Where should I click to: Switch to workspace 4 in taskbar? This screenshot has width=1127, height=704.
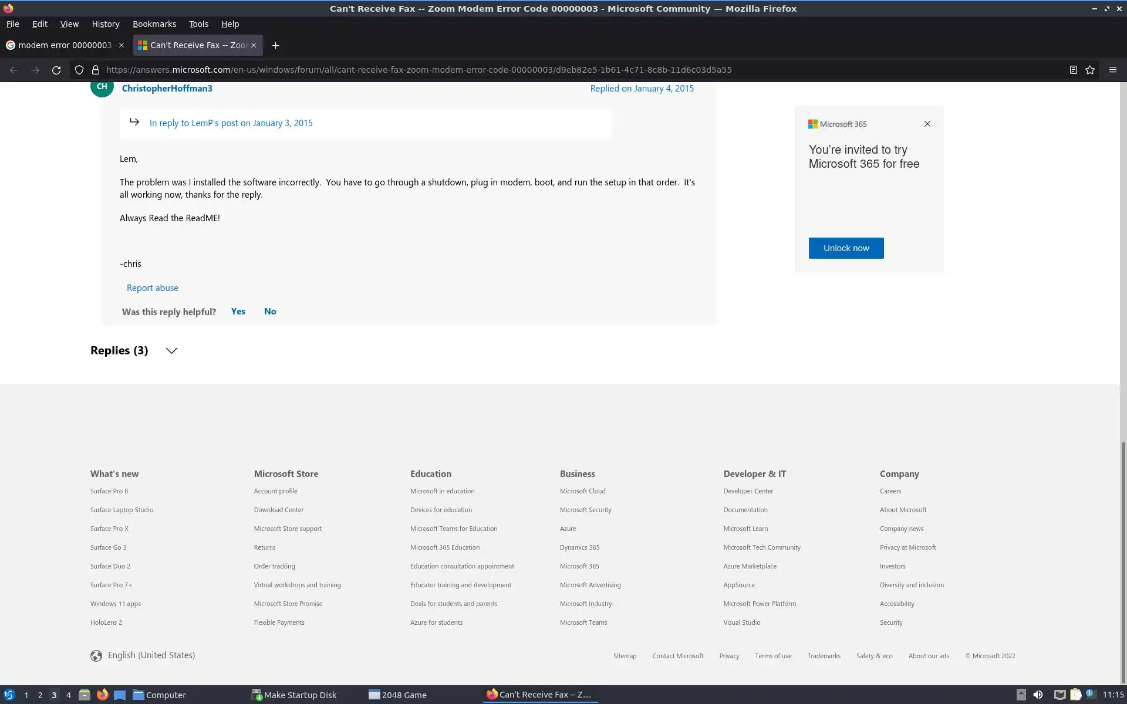point(68,695)
